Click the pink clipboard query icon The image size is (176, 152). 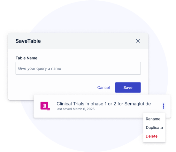tap(44, 106)
